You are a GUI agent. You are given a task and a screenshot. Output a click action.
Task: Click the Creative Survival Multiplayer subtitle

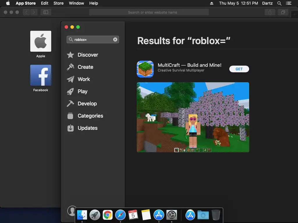181,70
